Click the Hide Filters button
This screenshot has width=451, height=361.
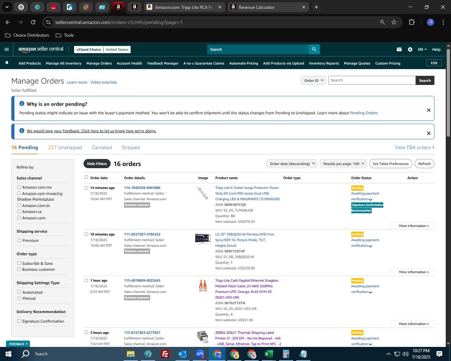(x=97, y=164)
